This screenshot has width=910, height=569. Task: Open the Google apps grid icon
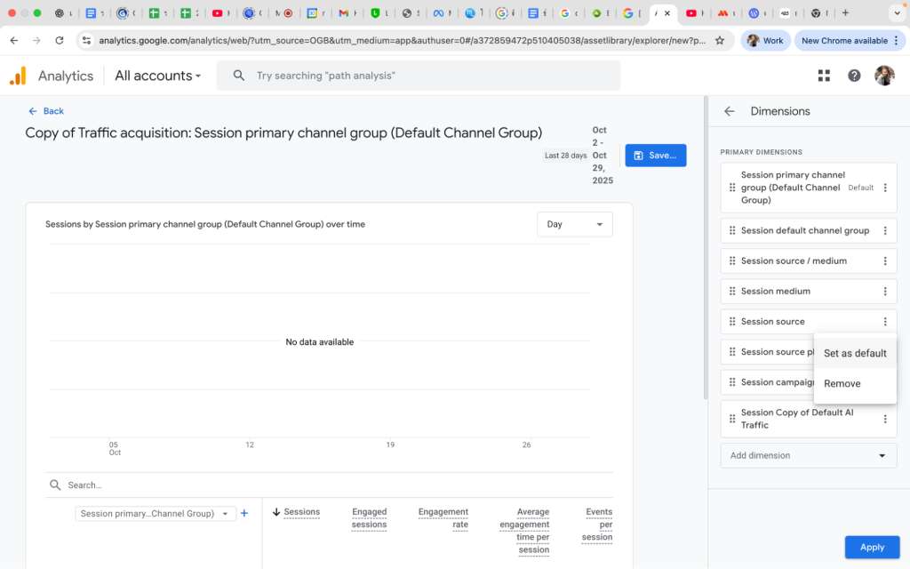click(x=824, y=76)
